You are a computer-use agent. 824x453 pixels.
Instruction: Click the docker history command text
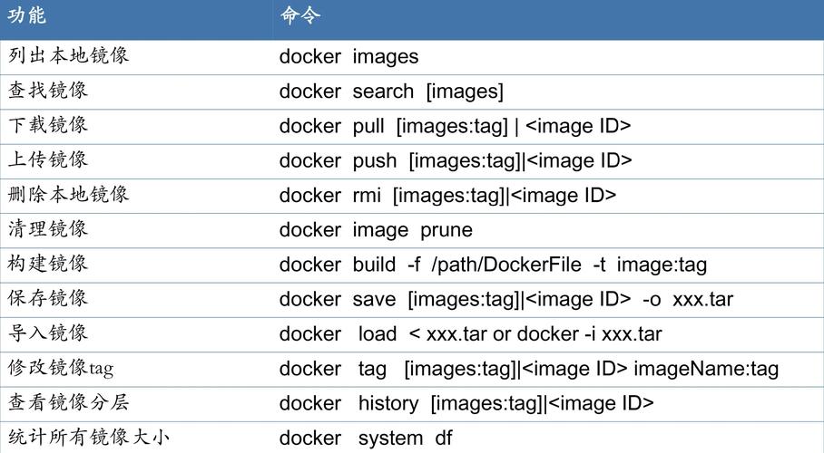pos(466,403)
